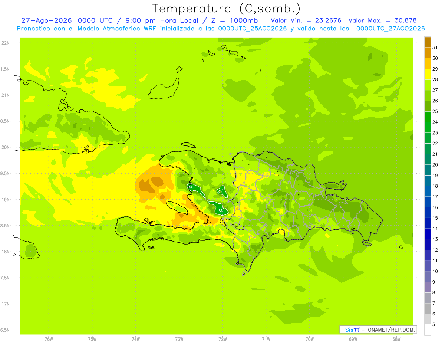Click the '0000UTC_25AGO2026' initialization time text
This screenshot has width=445, height=344.
pos(253,29)
